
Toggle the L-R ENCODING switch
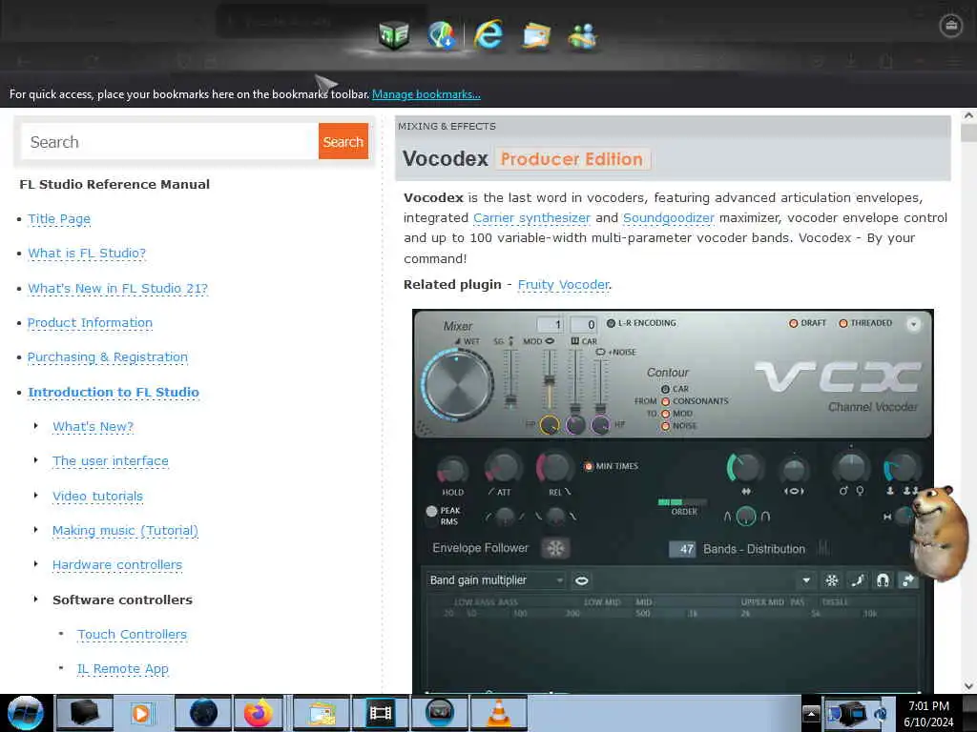611,323
